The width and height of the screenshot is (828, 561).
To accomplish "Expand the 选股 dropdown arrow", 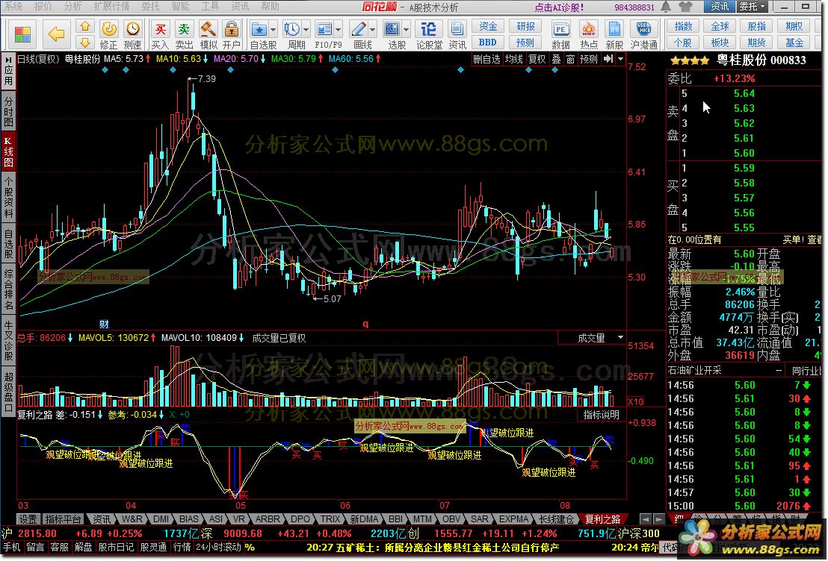I will [x=406, y=30].
